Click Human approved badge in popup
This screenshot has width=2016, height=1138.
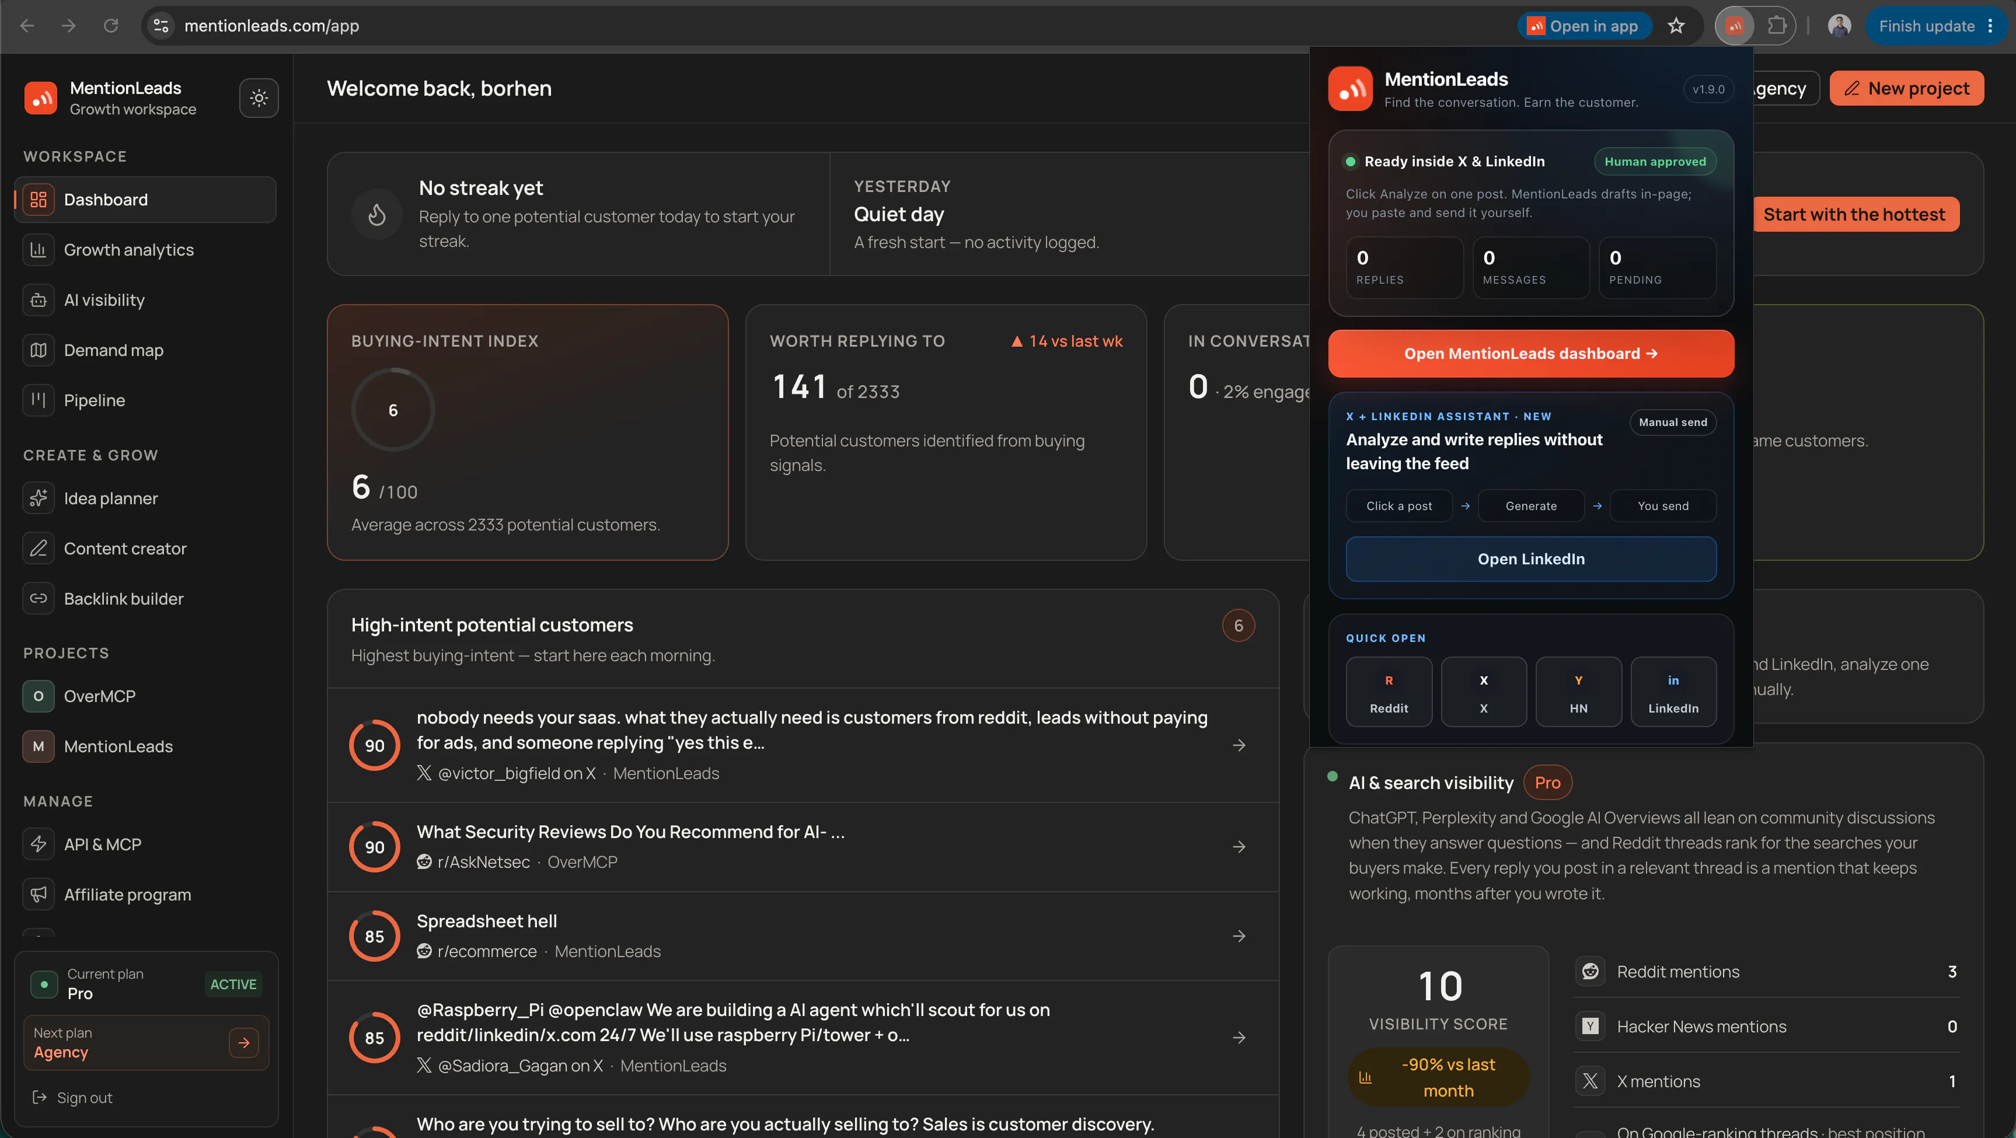coord(1655,161)
